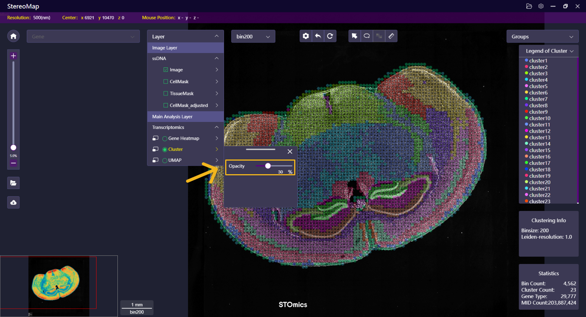The height and width of the screenshot is (317, 586).
Task: Click the Opacity slider handle
Action: [268, 166]
